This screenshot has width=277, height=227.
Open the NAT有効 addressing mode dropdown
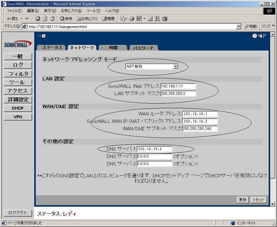[x=152, y=67]
